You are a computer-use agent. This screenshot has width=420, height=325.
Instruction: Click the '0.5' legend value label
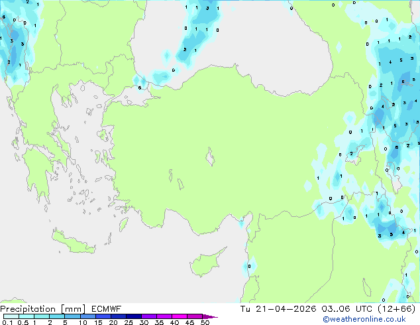point(23,322)
